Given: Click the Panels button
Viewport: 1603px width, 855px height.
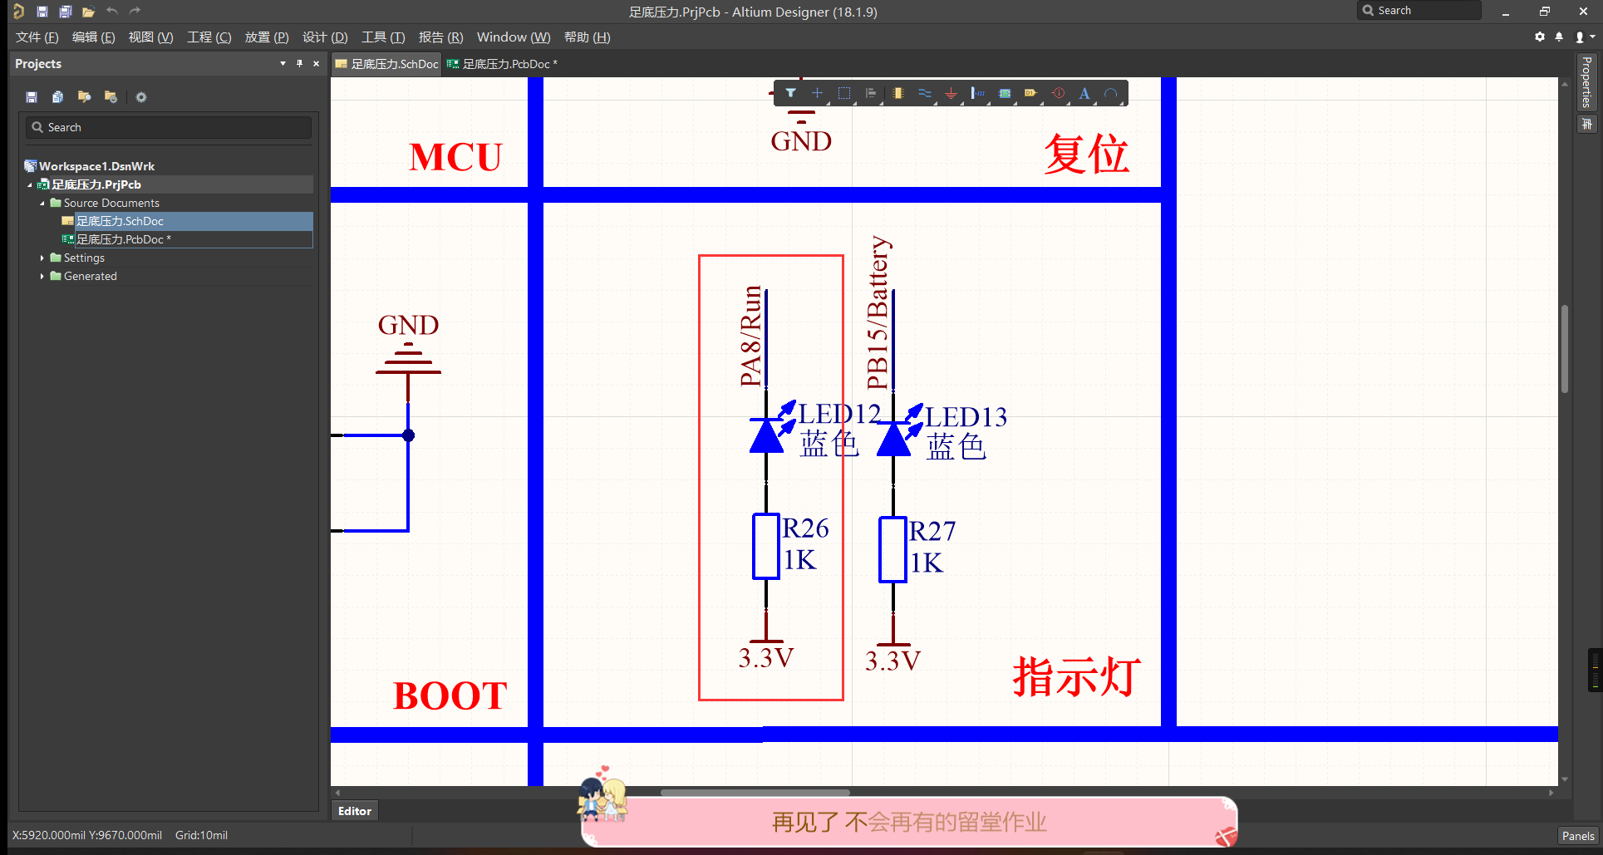Looking at the screenshot, I should [1576, 835].
